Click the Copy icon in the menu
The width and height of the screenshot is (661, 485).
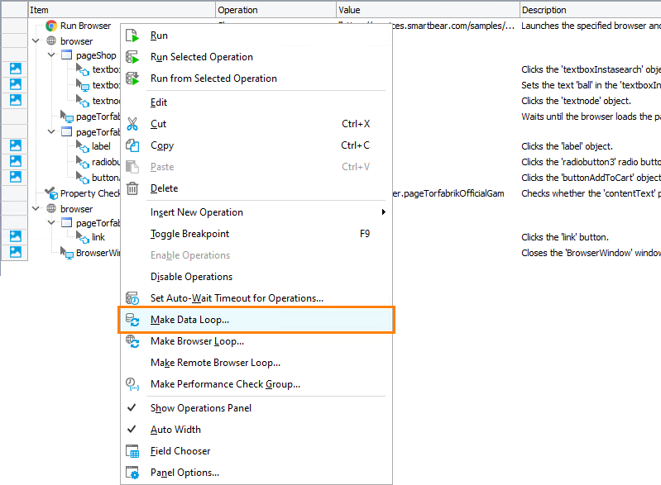(132, 145)
